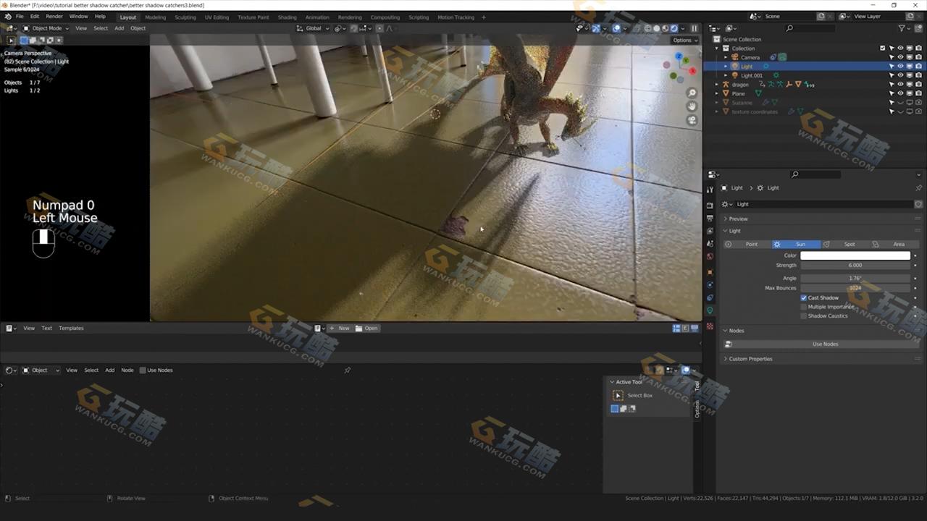Open the File menu
This screenshot has width=927, height=521.
(20, 17)
